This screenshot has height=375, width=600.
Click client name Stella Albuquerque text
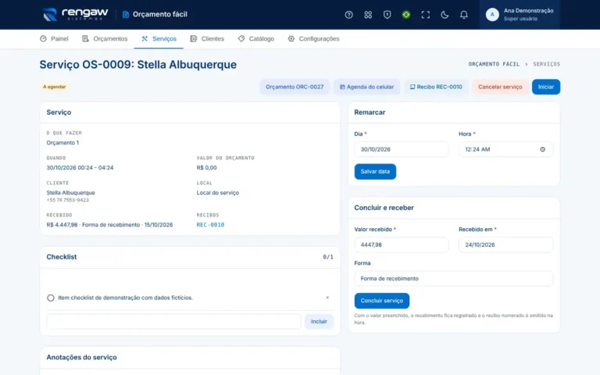[x=71, y=192]
